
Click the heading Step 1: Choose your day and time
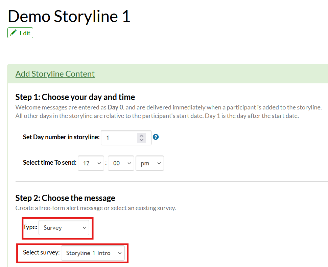coord(75,97)
